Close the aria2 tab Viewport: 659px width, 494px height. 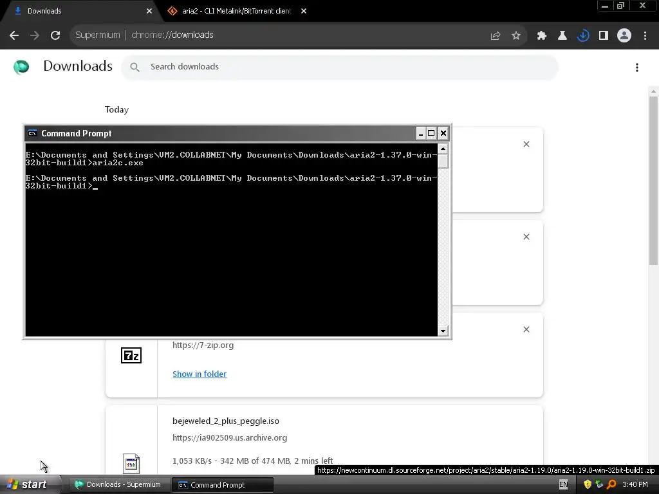pyautogui.click(x=304, y=11)
